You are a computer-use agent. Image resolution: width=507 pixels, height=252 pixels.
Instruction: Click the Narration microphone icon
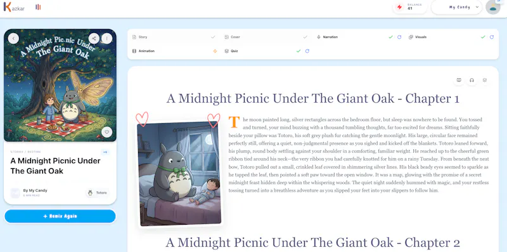tap(319, 37)
